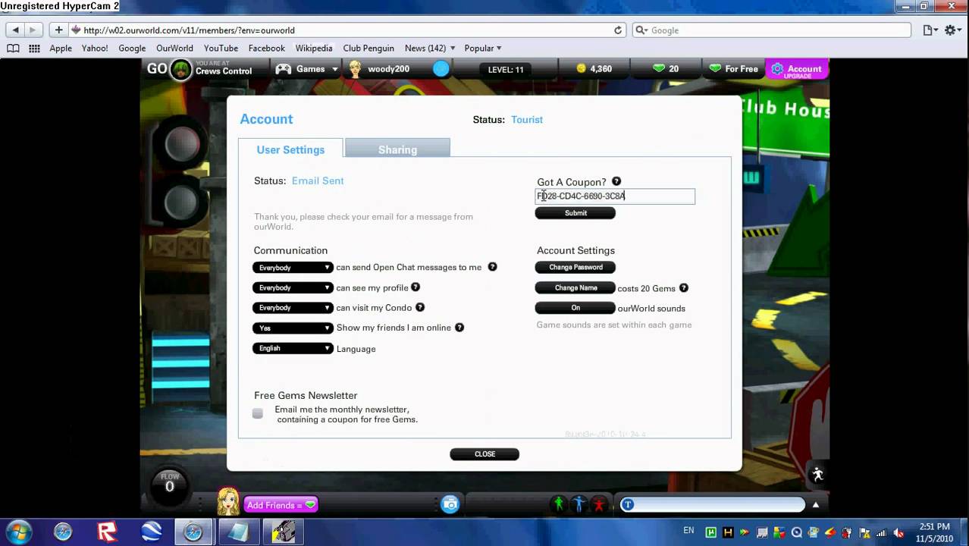The height and width of the screenshot is (546, 969).
Task: Click the Safari forward arrow button
Action: [x=33, y=30]
